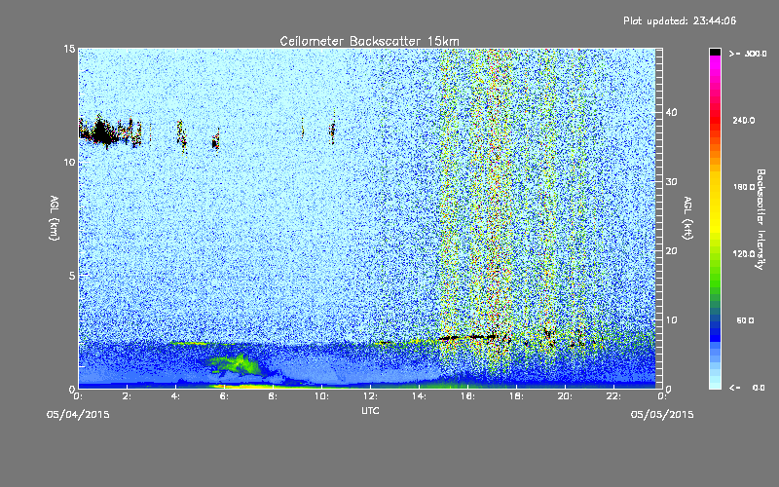The image size is (779, 487).
Task: Click the 15 tick label on km axis
Action: tap(69, 49)
